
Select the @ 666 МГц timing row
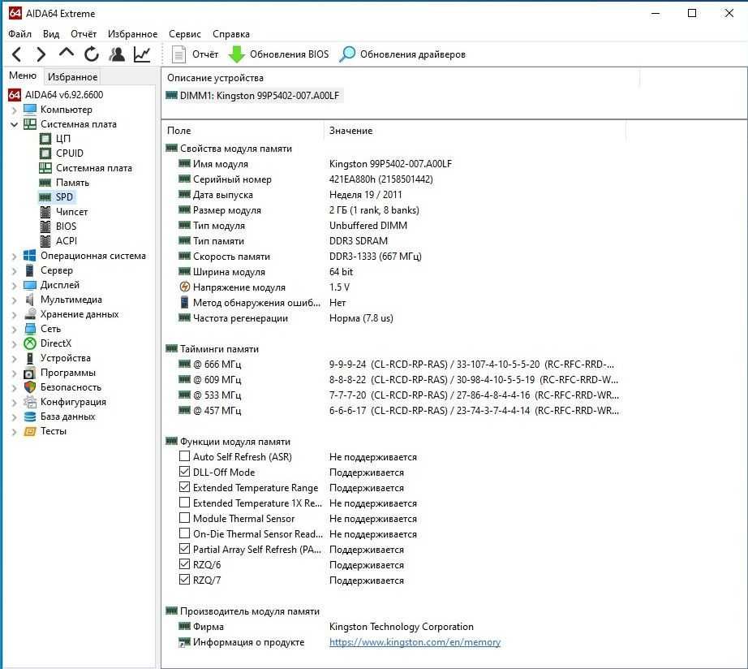393,365
